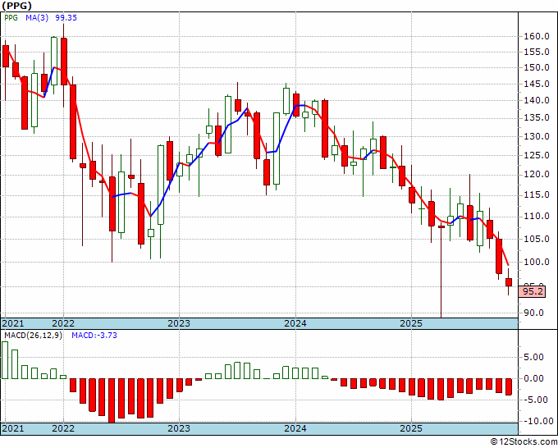Click the 105.0 price axis label
The width and height of the screenshot is (558, 448).
click(x=537, y=239)
